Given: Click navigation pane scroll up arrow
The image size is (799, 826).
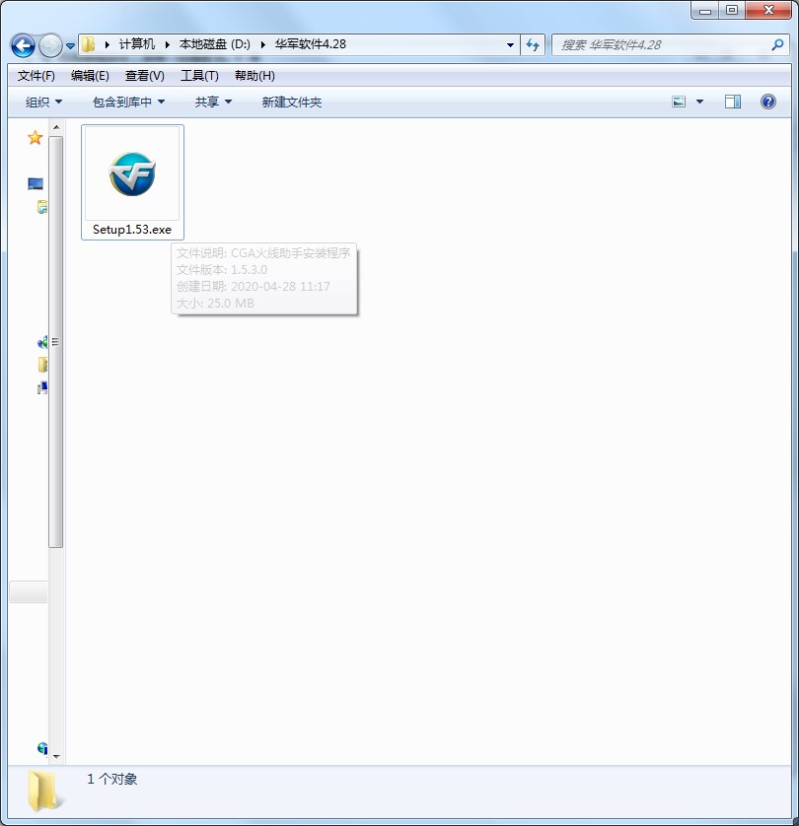Looking at the screenshot, I should click(x=56, y=127).
